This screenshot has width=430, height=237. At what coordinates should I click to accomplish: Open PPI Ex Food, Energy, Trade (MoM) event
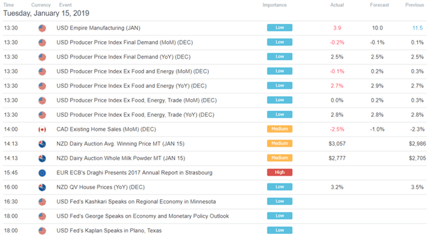tap(137, 100)
